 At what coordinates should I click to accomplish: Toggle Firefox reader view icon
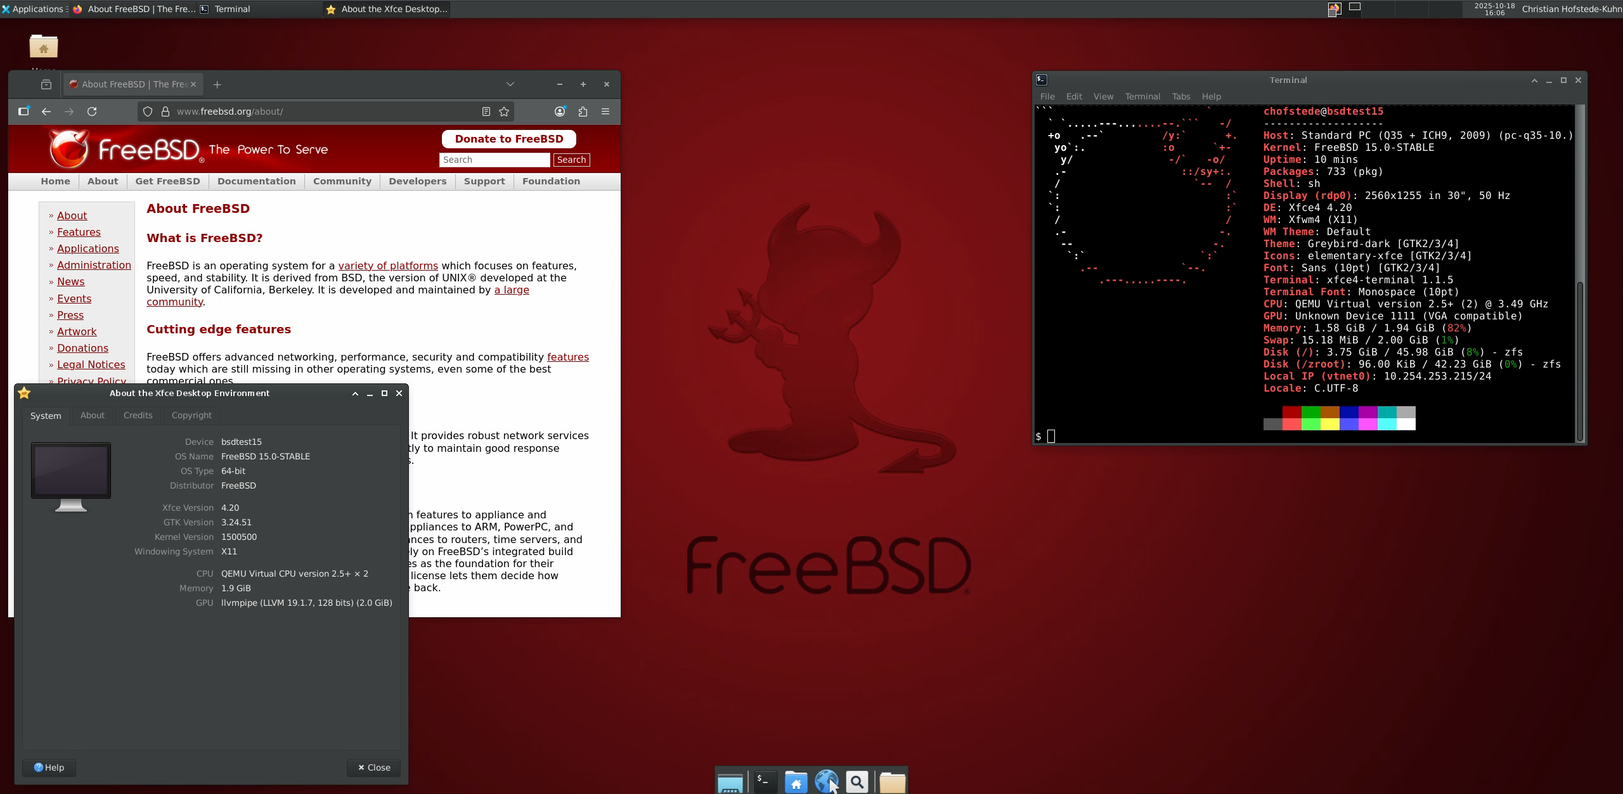pyautogui.click(x=486, y=112)
